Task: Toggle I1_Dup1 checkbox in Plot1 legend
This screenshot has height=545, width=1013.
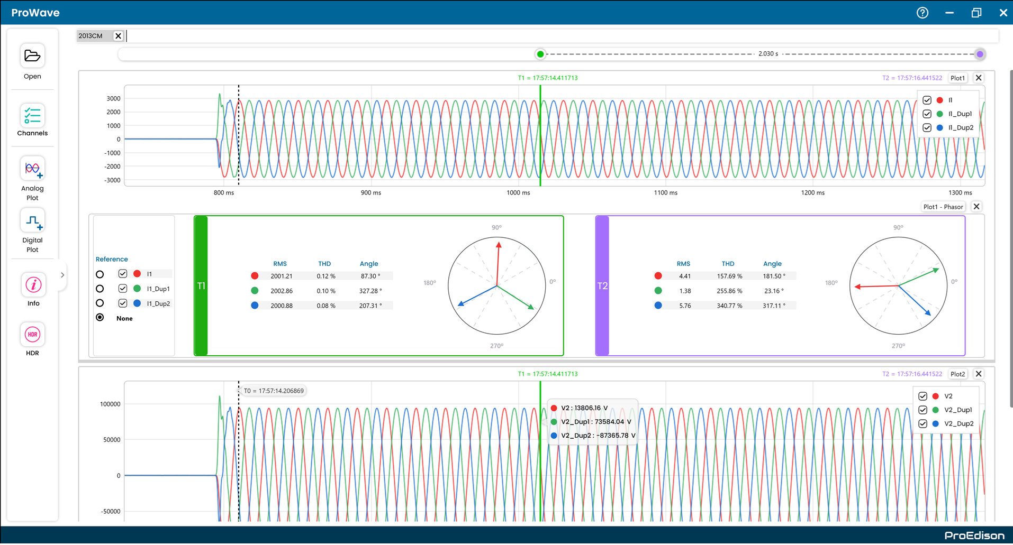Action: point(927,114)
